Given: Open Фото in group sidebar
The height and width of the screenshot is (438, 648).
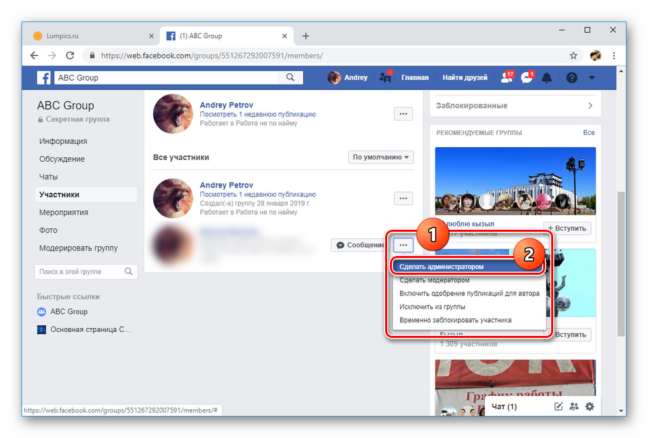Looking at the screenshot, I should (48, 230).
